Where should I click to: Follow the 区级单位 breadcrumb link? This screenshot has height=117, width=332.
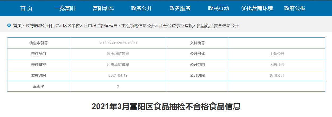[71, 26]
